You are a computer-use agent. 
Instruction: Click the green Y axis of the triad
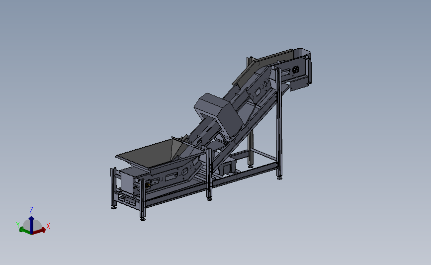tap(25, 231)
